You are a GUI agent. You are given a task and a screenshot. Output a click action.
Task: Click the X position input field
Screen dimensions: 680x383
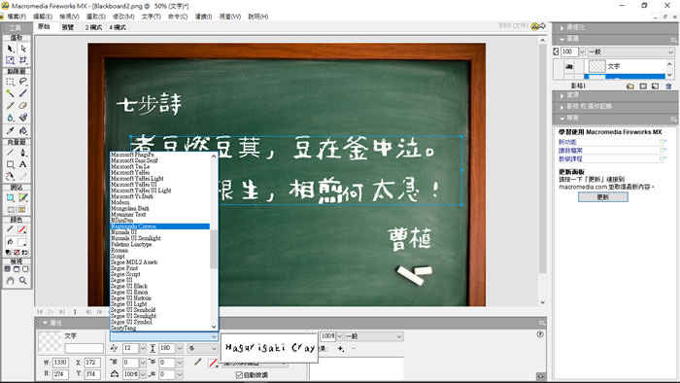[x=91, y=363]
